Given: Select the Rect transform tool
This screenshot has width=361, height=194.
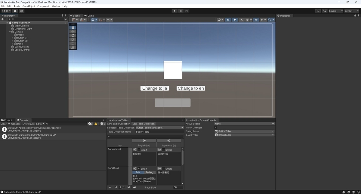Looking at the screenshot, I should (73, 43).
